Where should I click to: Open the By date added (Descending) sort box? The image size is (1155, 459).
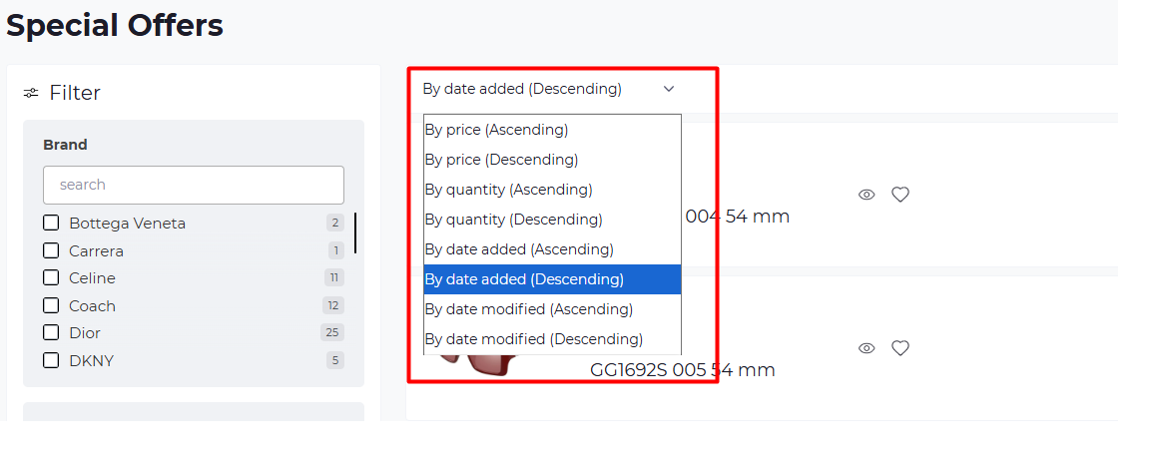pos(549,89)
